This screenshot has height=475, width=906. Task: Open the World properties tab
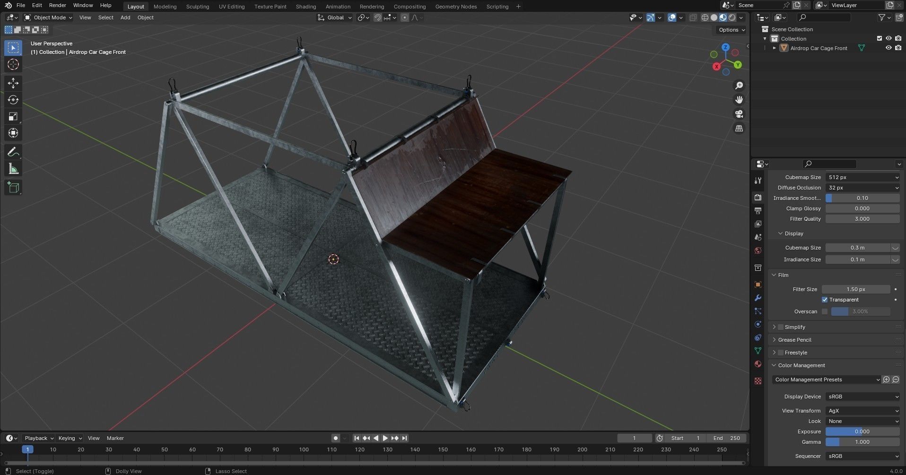758,250
